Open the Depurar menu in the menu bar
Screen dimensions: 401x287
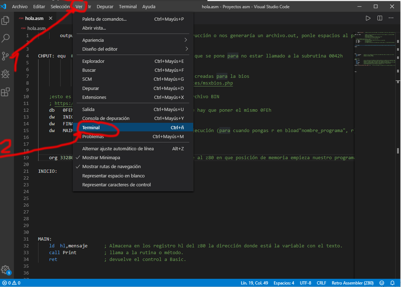click(105, 6)
